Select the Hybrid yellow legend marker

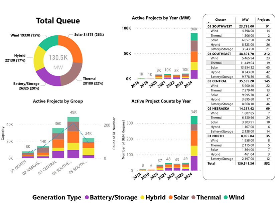143,197
